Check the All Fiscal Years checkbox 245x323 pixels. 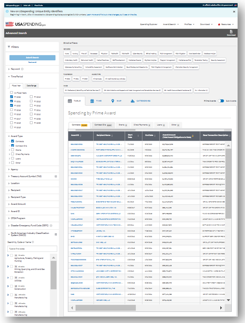click(x=12, y=93)
